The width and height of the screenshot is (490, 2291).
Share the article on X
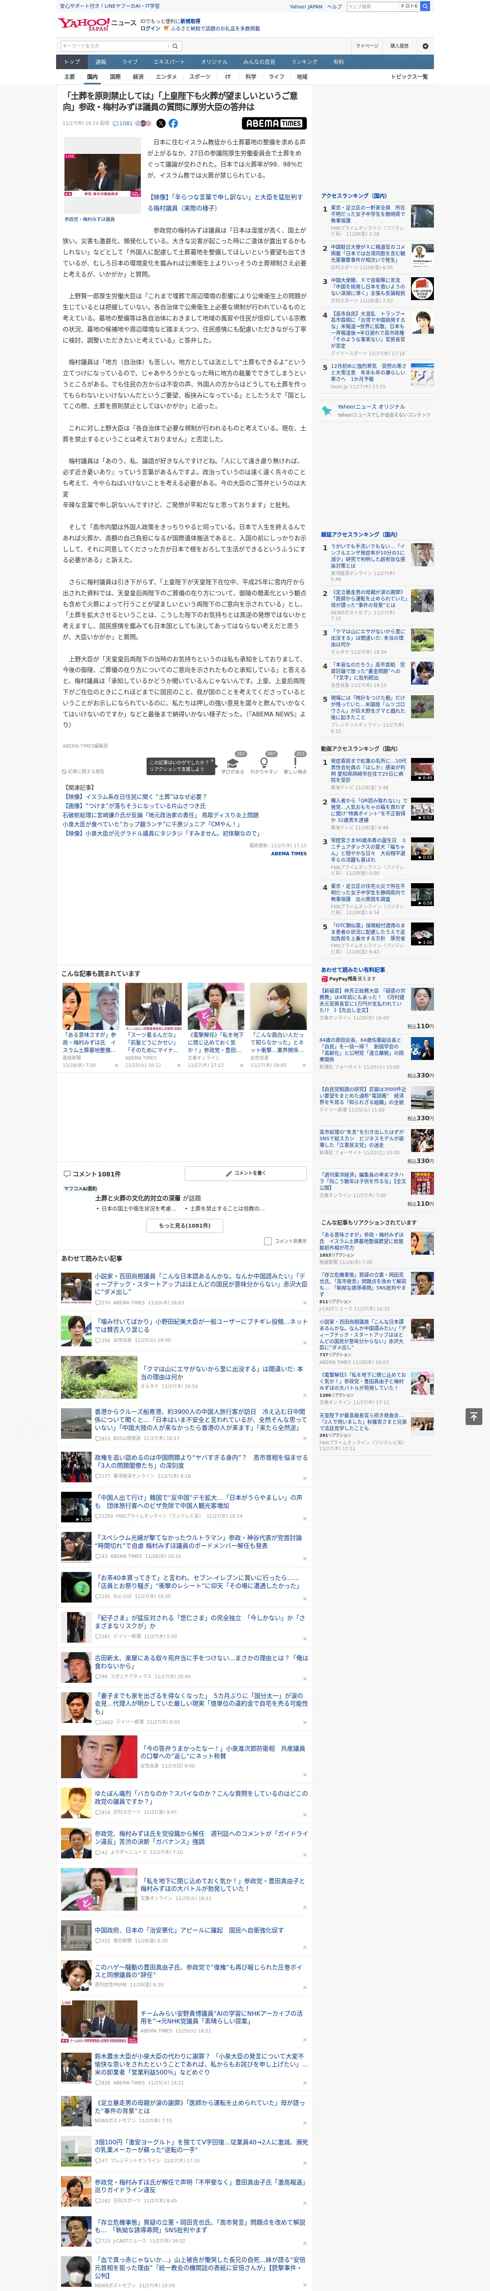pyautogui.click(x=161, y=124)
